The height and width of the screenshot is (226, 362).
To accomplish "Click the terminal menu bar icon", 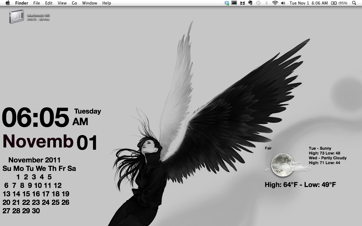I will coord(234,3).
